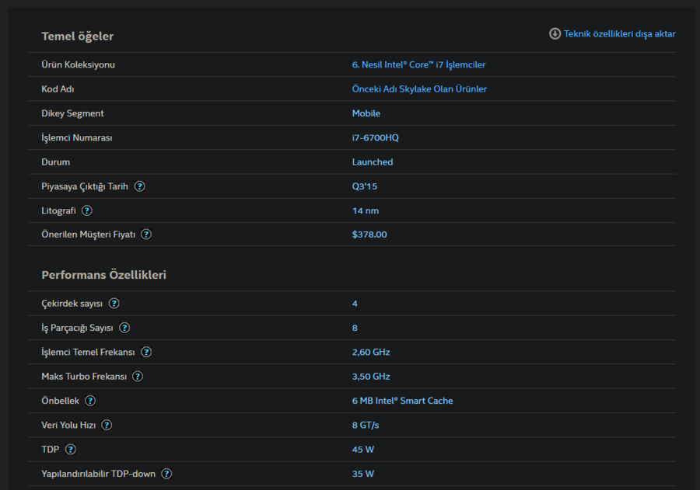The width and height of the screenshot is (700, 490).
Task: Select the Durum row label
Action: tap(55, 162)
